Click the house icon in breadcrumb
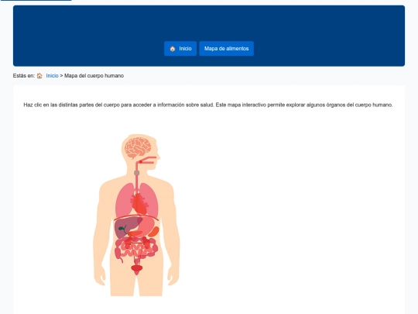The width and height of the screenshot is (418, 314). [x=39, y=76]
